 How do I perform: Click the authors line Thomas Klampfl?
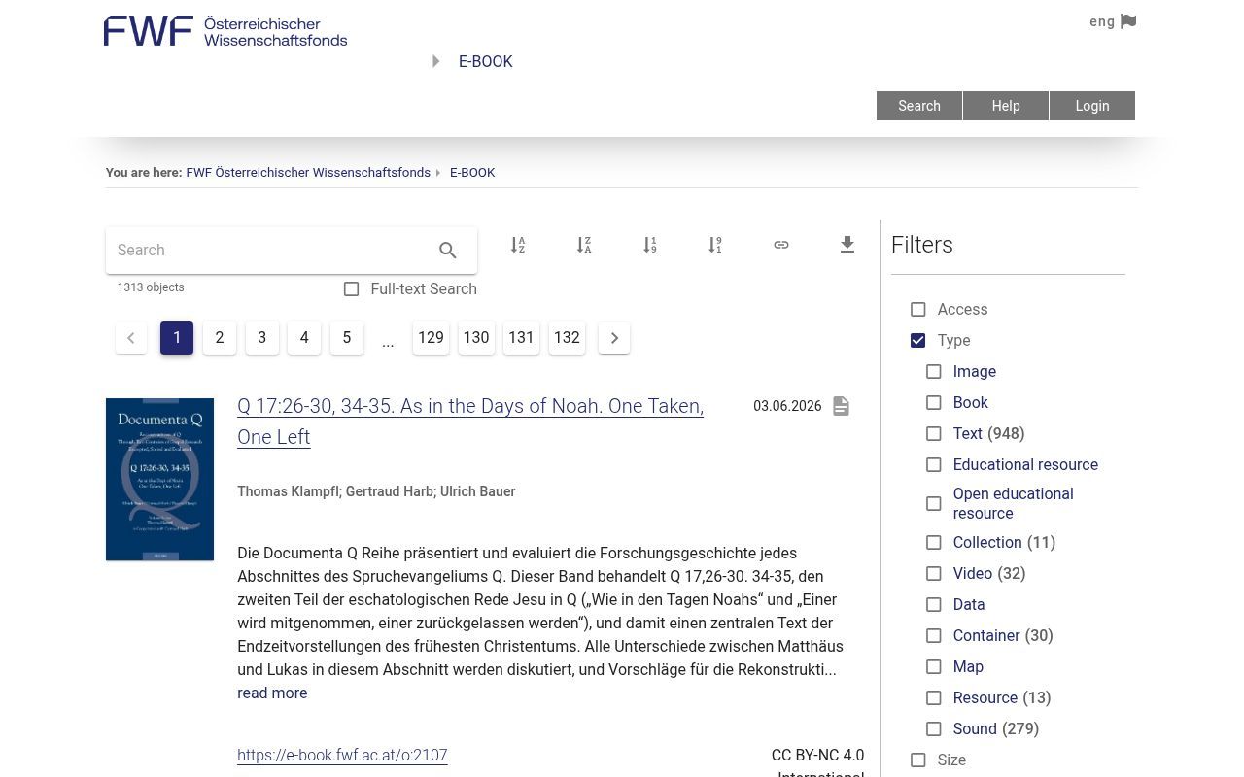(x=376, y=491)
